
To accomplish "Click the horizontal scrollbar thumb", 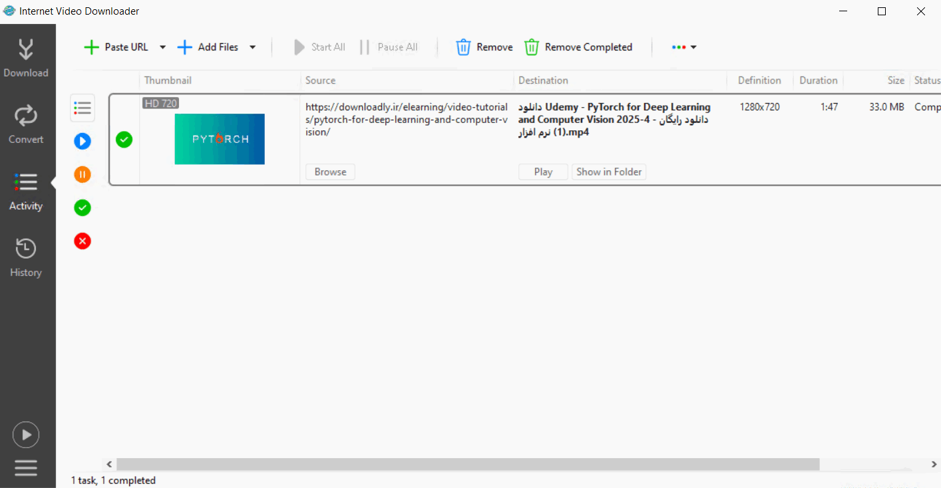I will pos(468,464).
